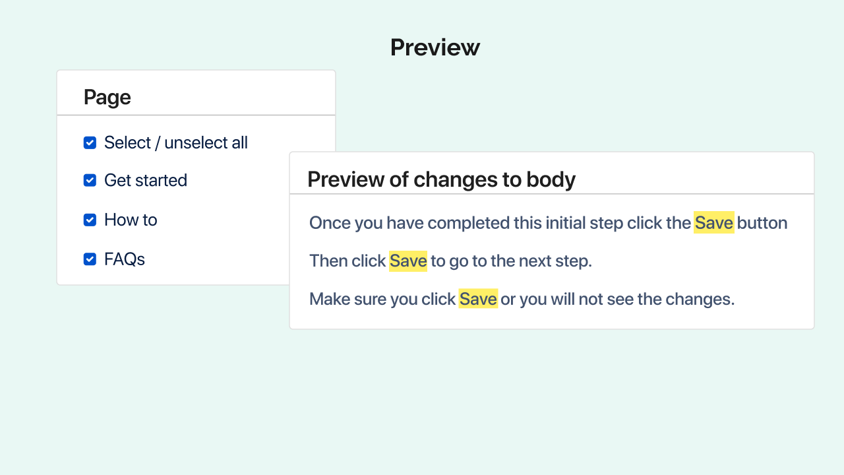This screenshot has width=844, height=475.
Task: Uncheck the Get started page
Action: [x=90, y=180]
